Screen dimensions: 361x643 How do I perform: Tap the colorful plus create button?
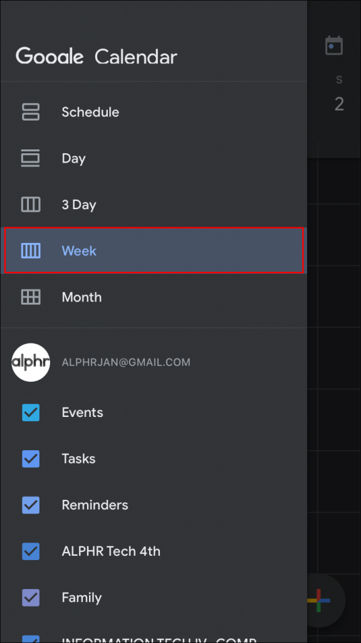click(319, 600)
